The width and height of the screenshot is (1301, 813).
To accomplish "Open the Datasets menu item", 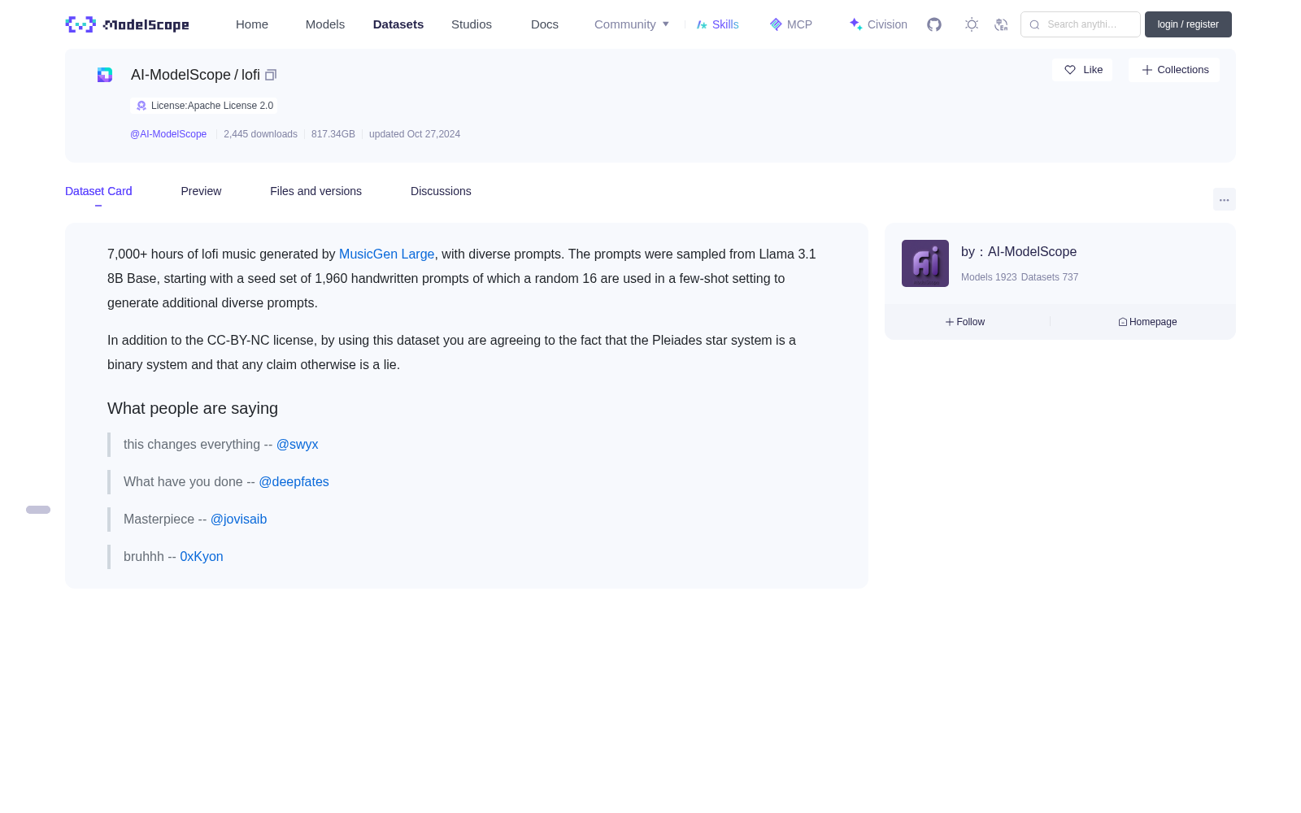I will point(398,24).
